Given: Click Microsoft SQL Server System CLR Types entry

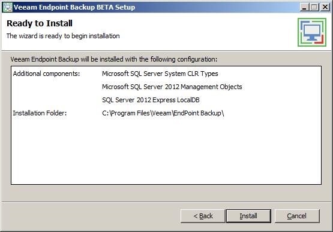Looking at the screenshot, I should pos(160,74).
